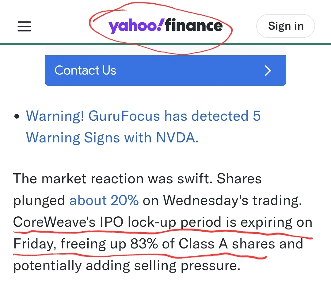Click the right chevron on Contact Us
Screen dimensions: 331x290
268,71
